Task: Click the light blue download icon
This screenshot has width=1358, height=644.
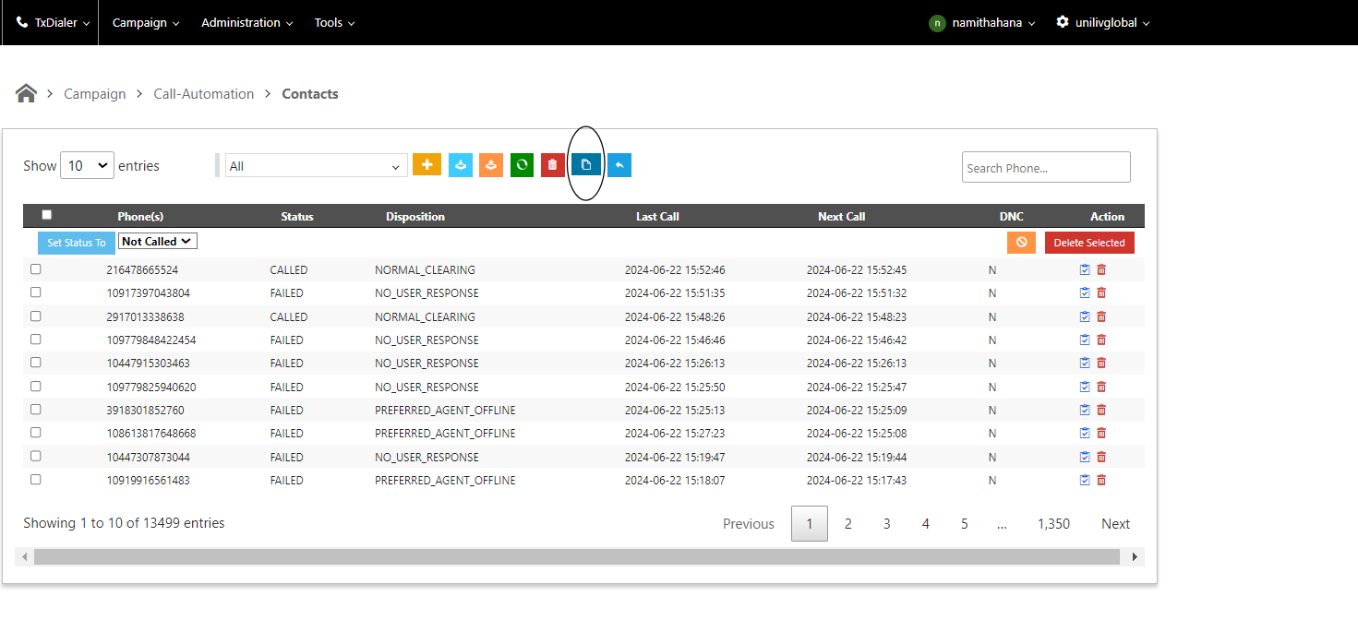Action: (x=461, y=165)
